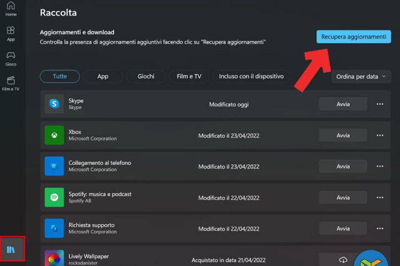Click the Lively Wallpaper cloud download icon
This screenshot has width=400, height=266.
[342, 259]
